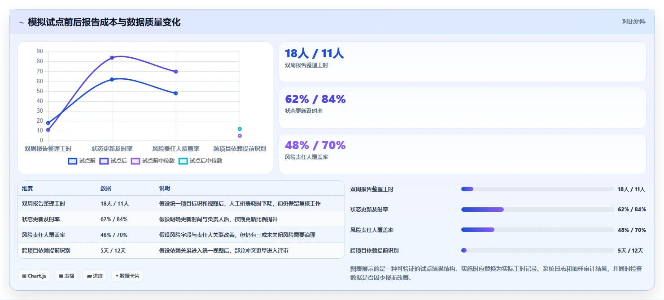664x300 pixels.
Task: Click the 双周报告整理工时 progress bar
Action: 537,189
